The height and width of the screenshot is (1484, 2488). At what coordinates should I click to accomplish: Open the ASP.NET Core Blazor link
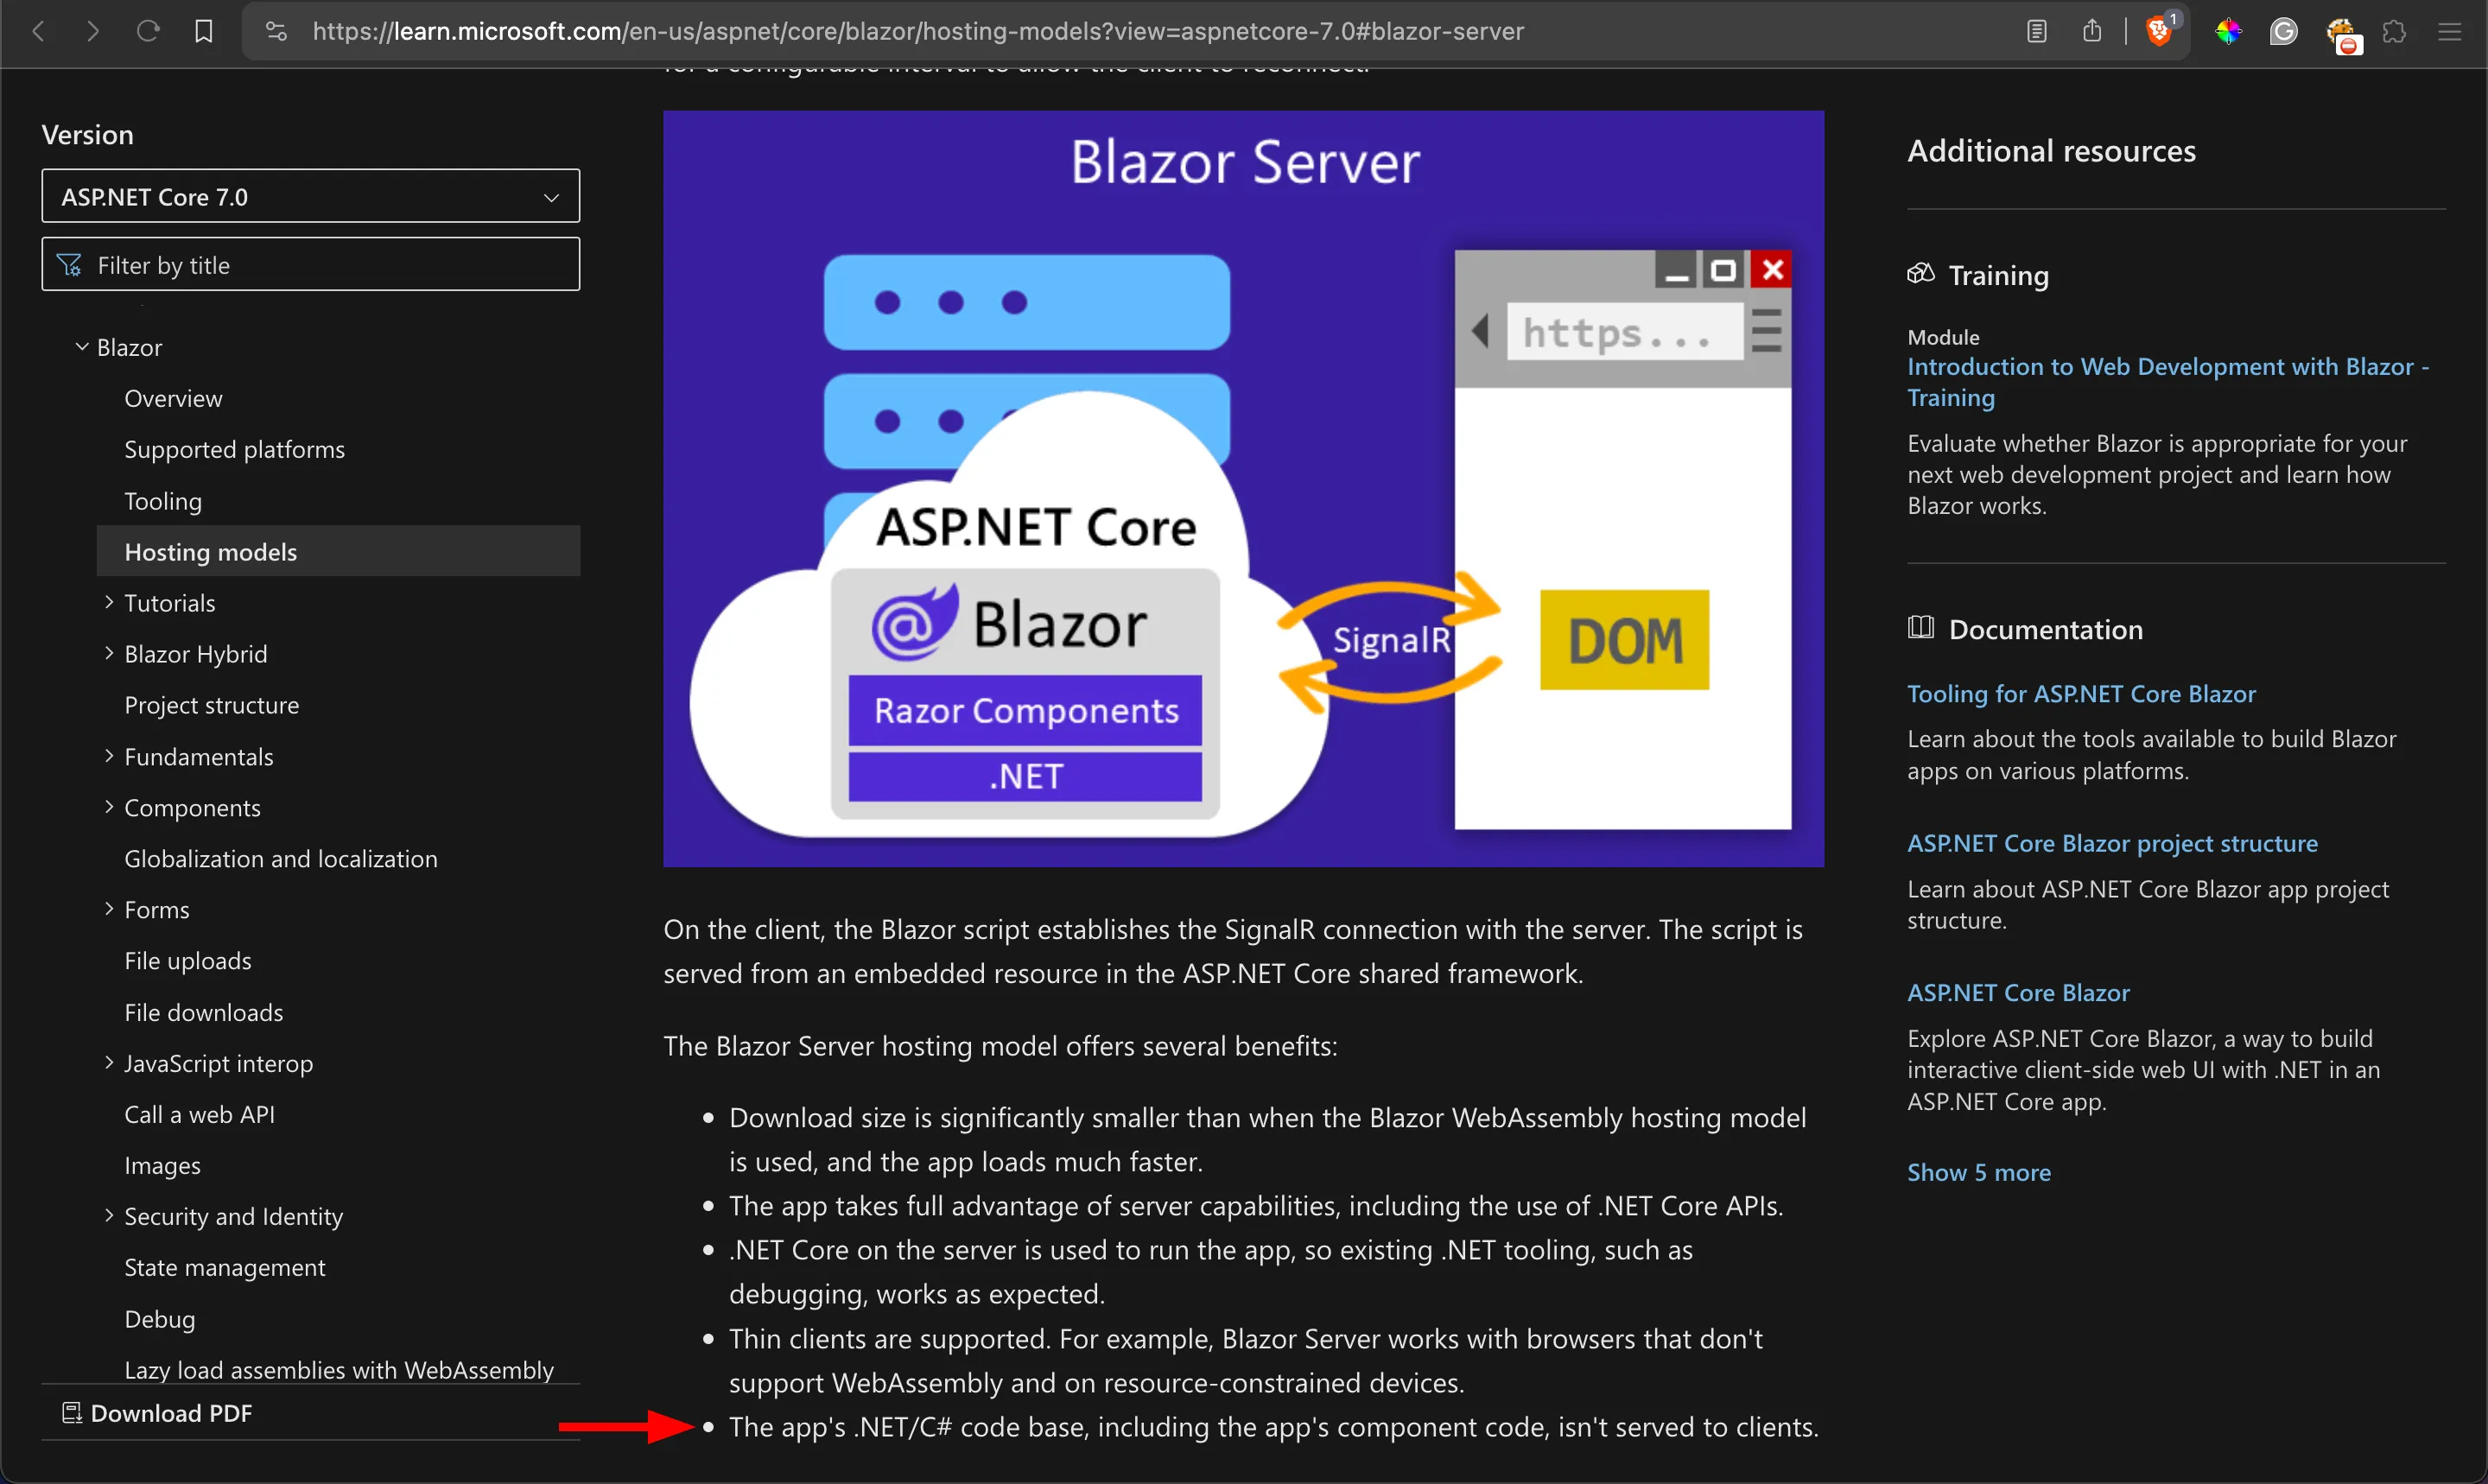coord(2017,992)
